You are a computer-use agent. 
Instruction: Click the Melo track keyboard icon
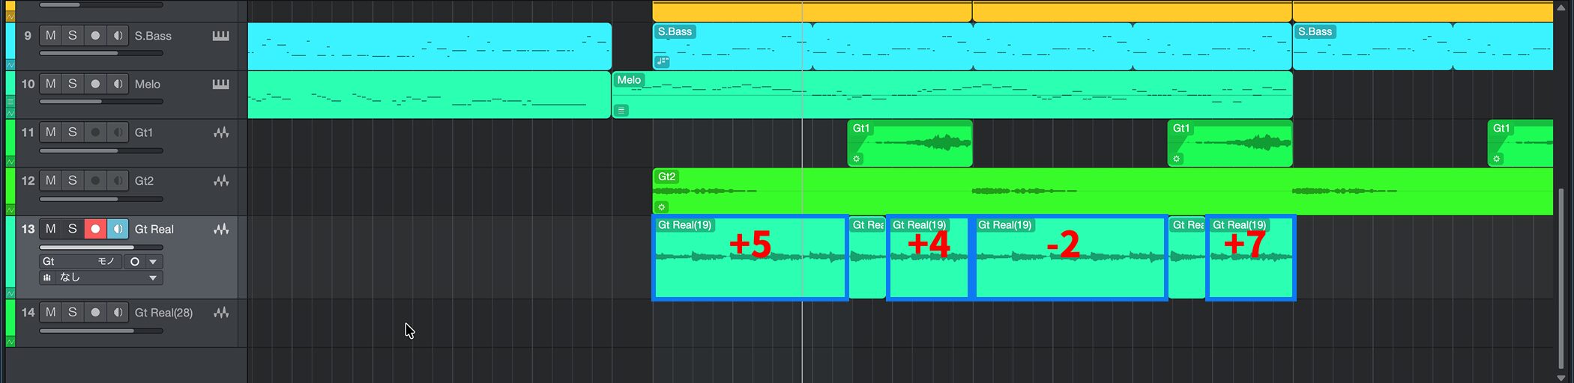click(x=220, y=85)
